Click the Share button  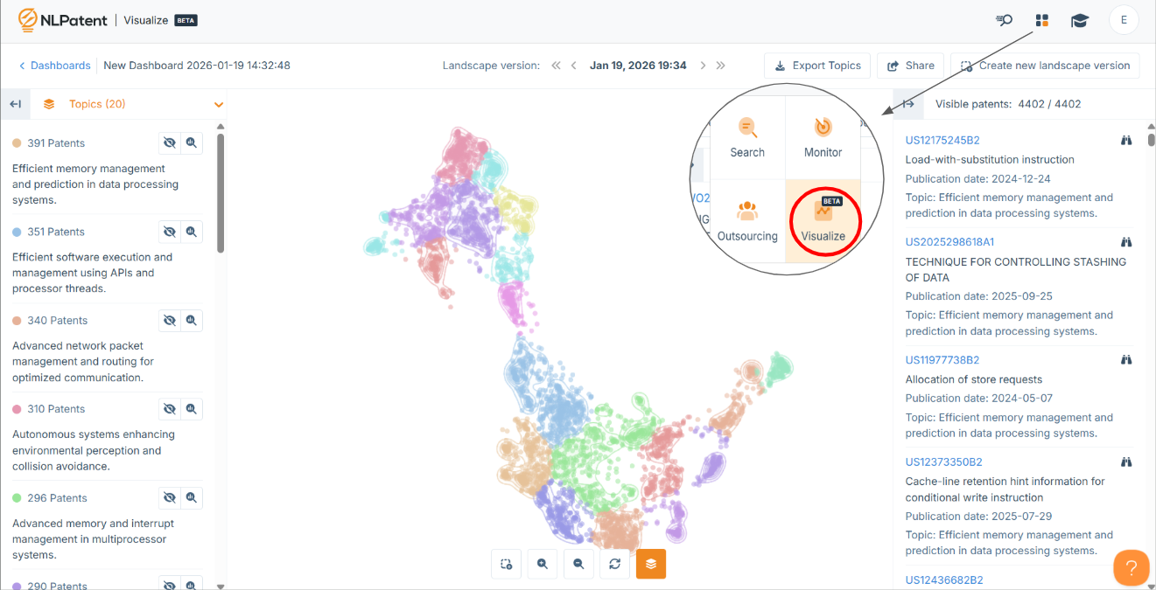tap(910, 66)
